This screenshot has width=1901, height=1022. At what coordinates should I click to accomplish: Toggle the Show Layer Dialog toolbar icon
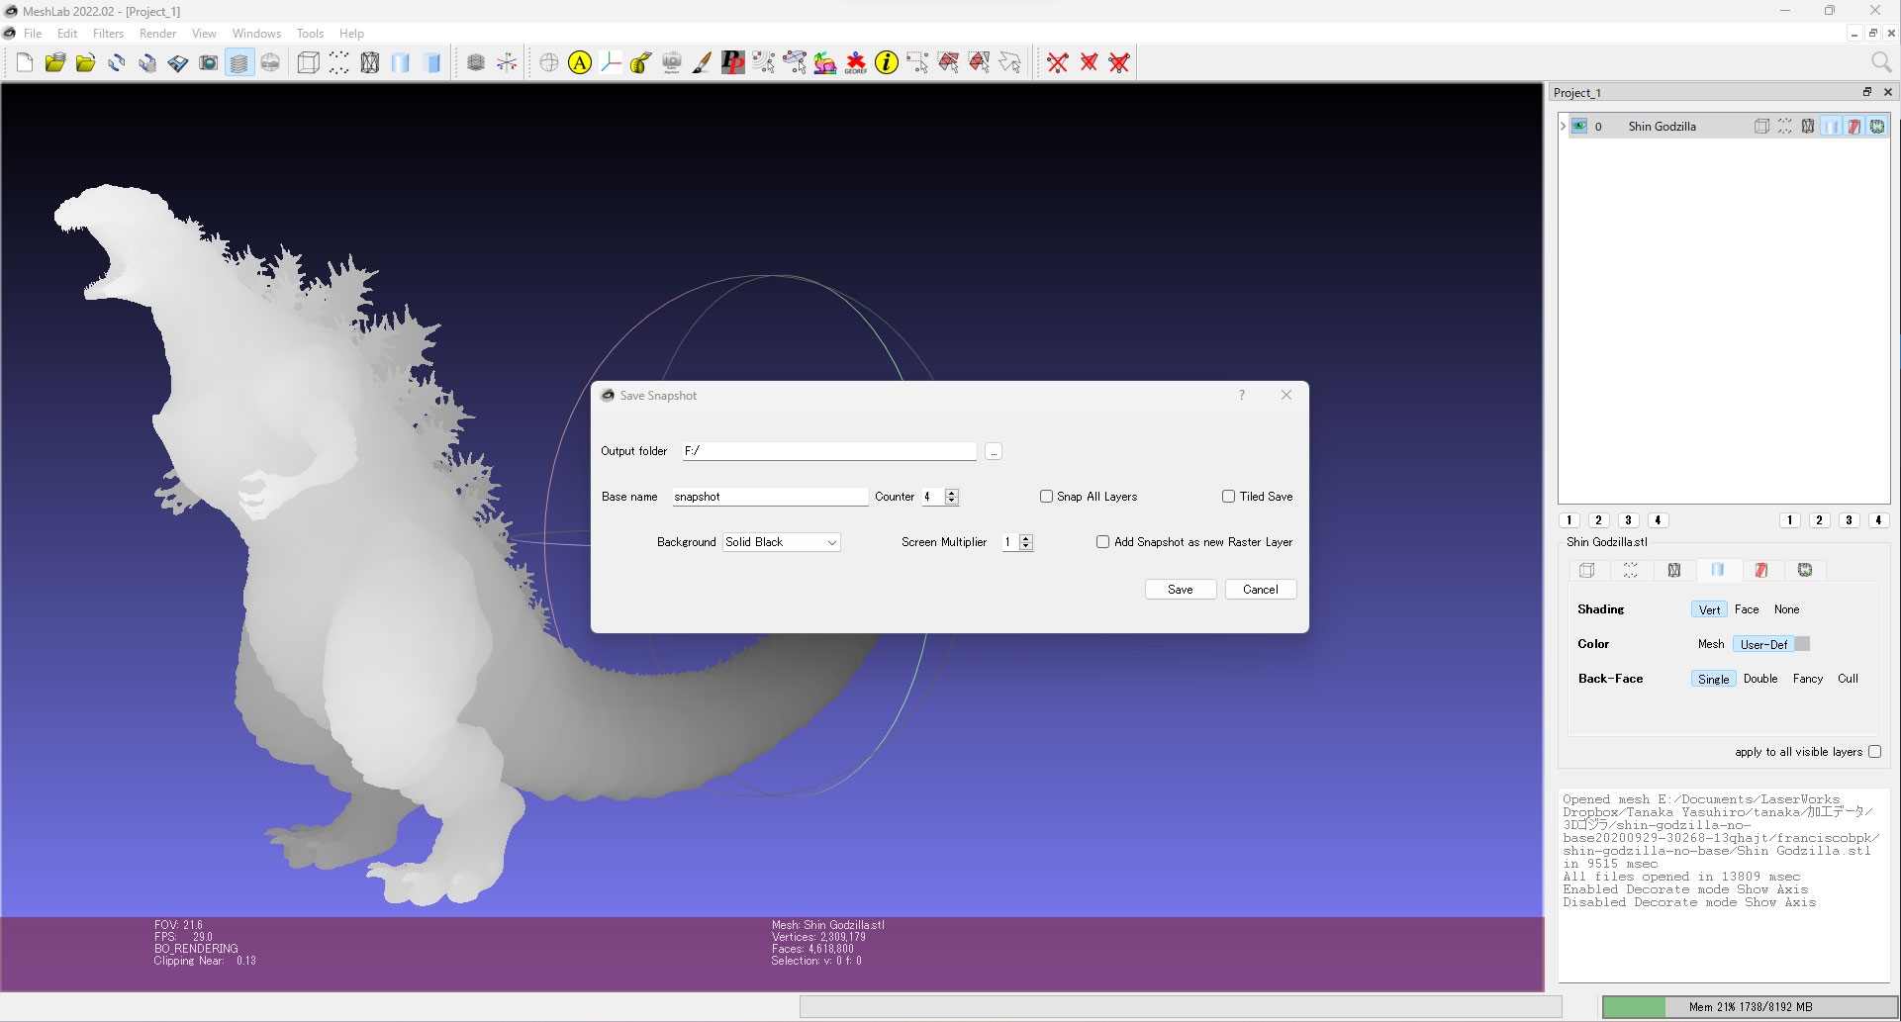(x=239, y=62)
